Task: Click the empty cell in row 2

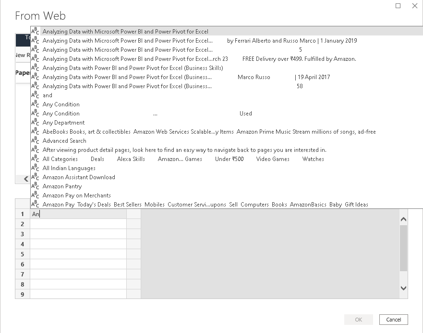Action: (x=78, y=224)
